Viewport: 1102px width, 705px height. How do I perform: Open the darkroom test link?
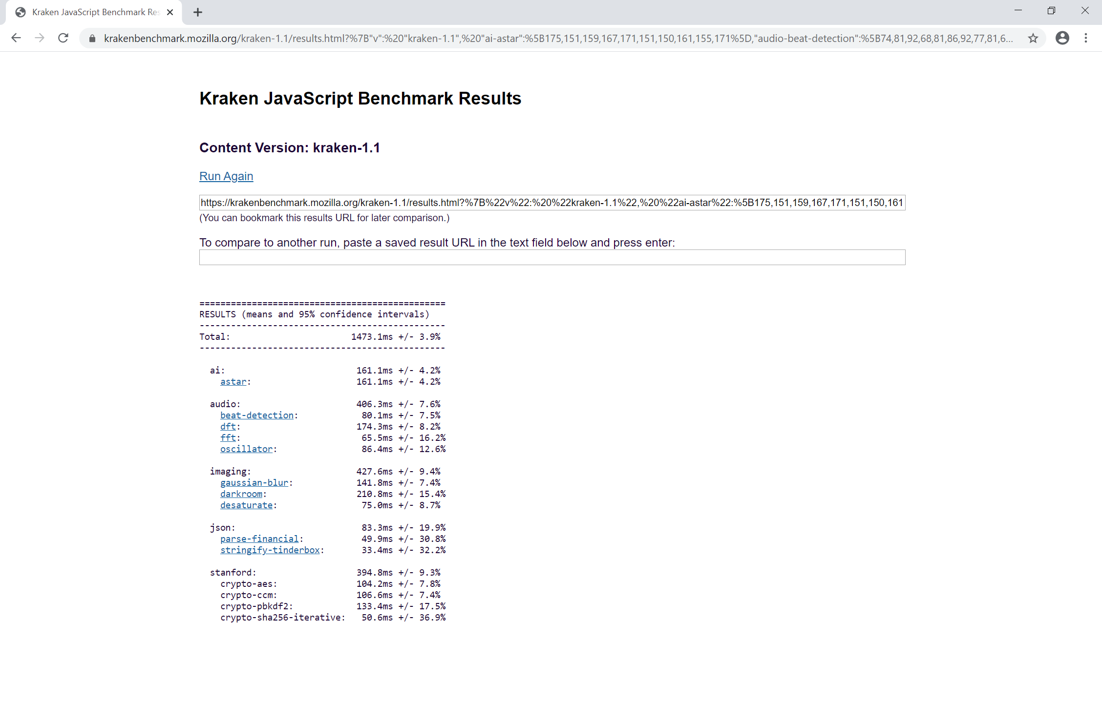coord(241,494)
